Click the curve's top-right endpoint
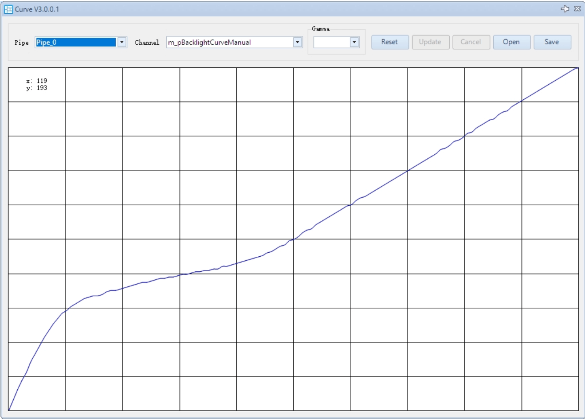 [x=577, y=68]
